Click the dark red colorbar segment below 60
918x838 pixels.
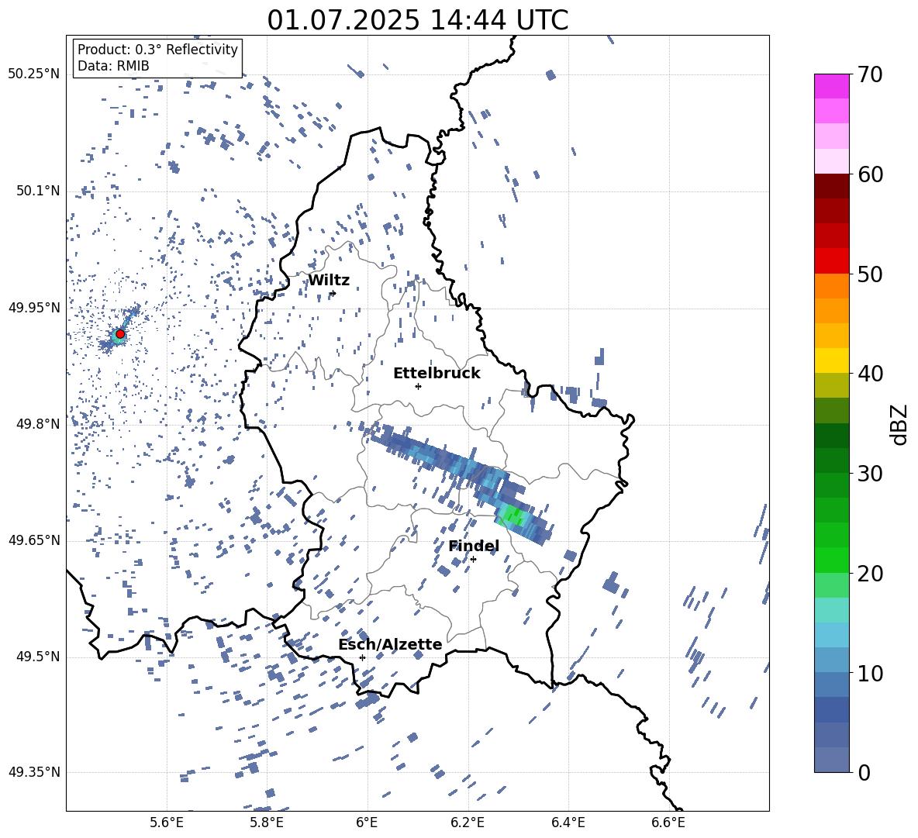(x=831, y=186)
